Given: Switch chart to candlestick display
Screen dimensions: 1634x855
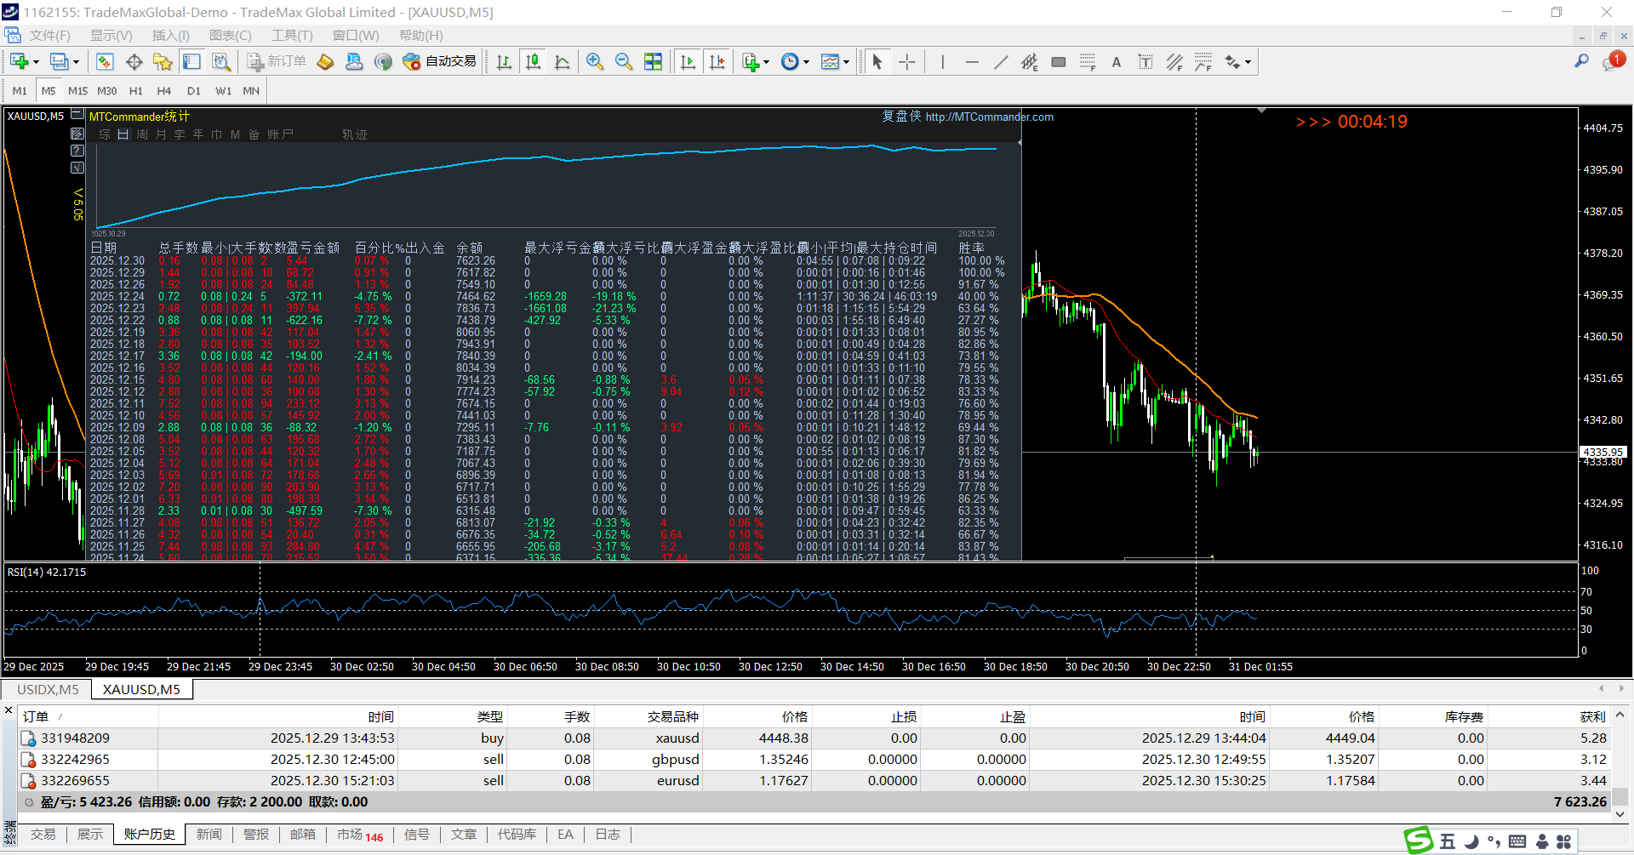Looking at the screenshot, I should pyautogui.click(x=534, y=62).
